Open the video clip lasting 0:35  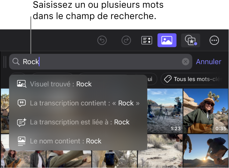pos(206,111)
